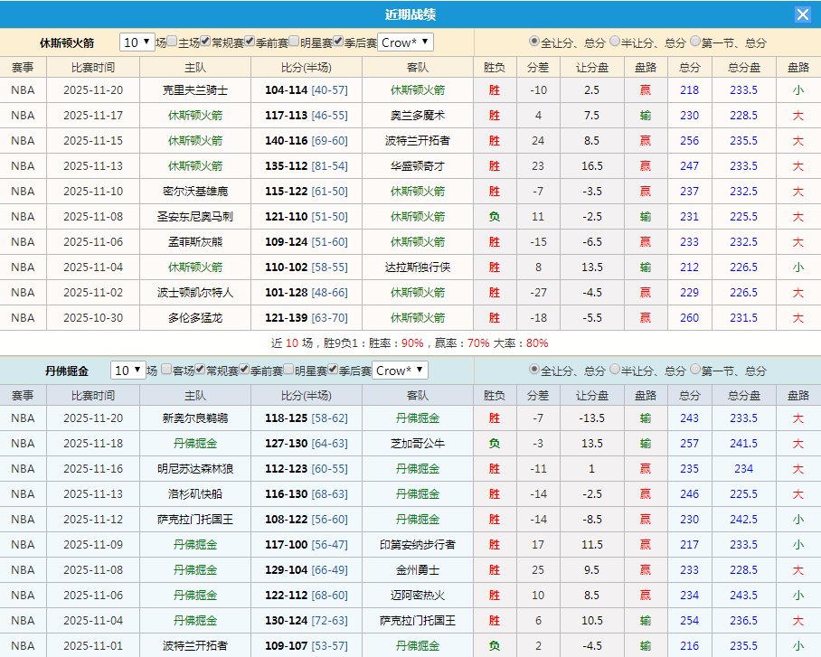The height and width of the screenshot is (657, 821).
Task: Uncheck 季前赛 in the Nuggets filter row
Action: (244, 370)
